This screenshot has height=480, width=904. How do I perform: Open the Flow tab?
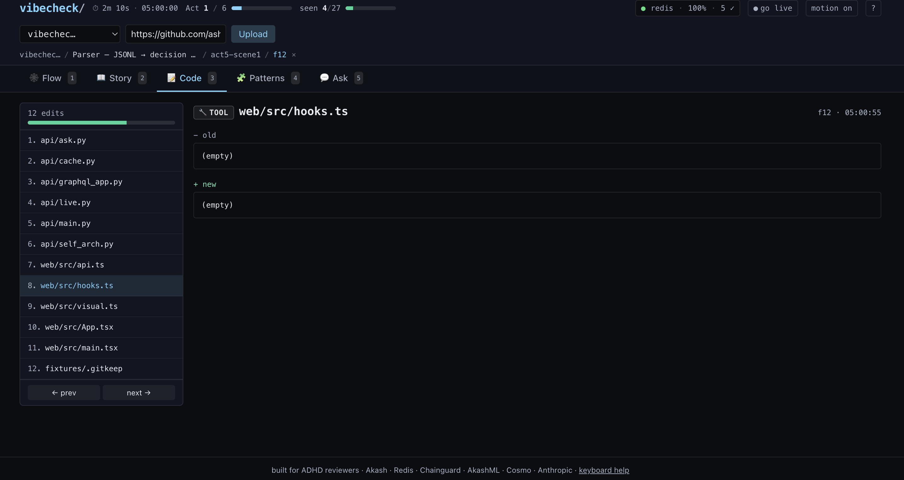pyautogui.click(x=53, y=78)
